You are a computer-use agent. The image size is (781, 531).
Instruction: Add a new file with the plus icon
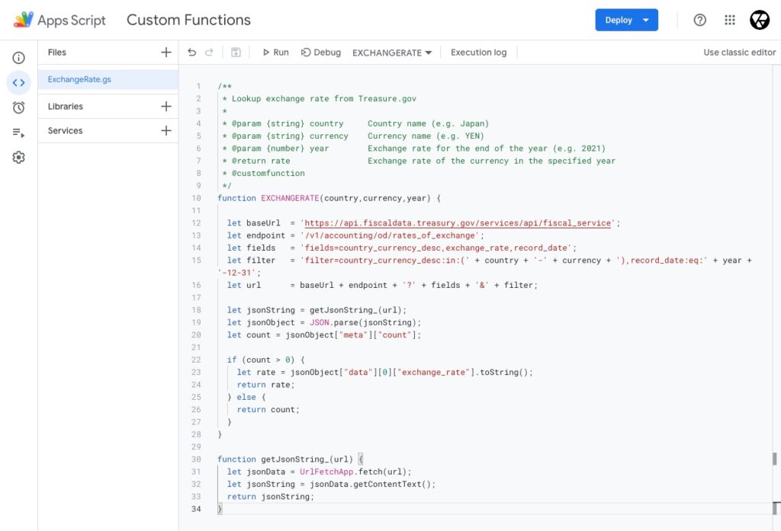tap(166, 53)
